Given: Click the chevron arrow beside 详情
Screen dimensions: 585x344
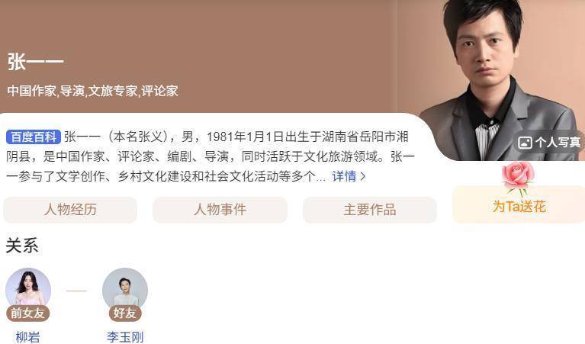Looking at the screenshot, I should click(362, 176).
